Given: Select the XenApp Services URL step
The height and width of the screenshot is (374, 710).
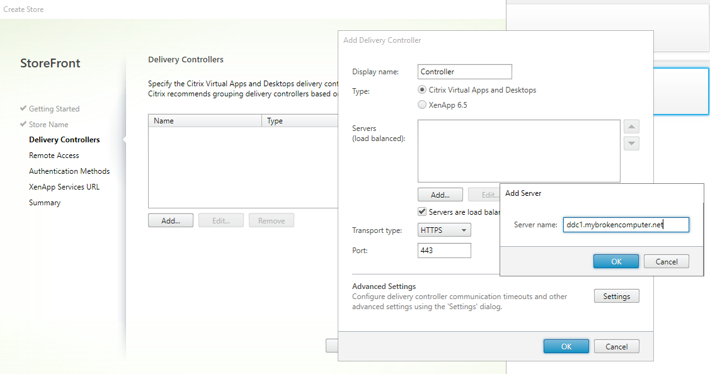Looking at the screenshot, I should point(64,187).
